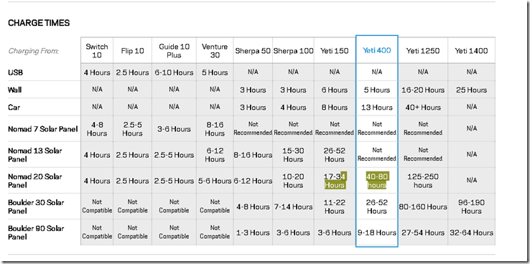Click the Nomad 20 Solar Panel row label

[35, 181]
